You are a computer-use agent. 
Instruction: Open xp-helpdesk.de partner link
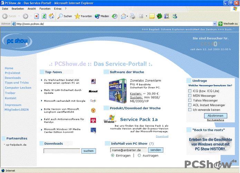tap(16, 145)
